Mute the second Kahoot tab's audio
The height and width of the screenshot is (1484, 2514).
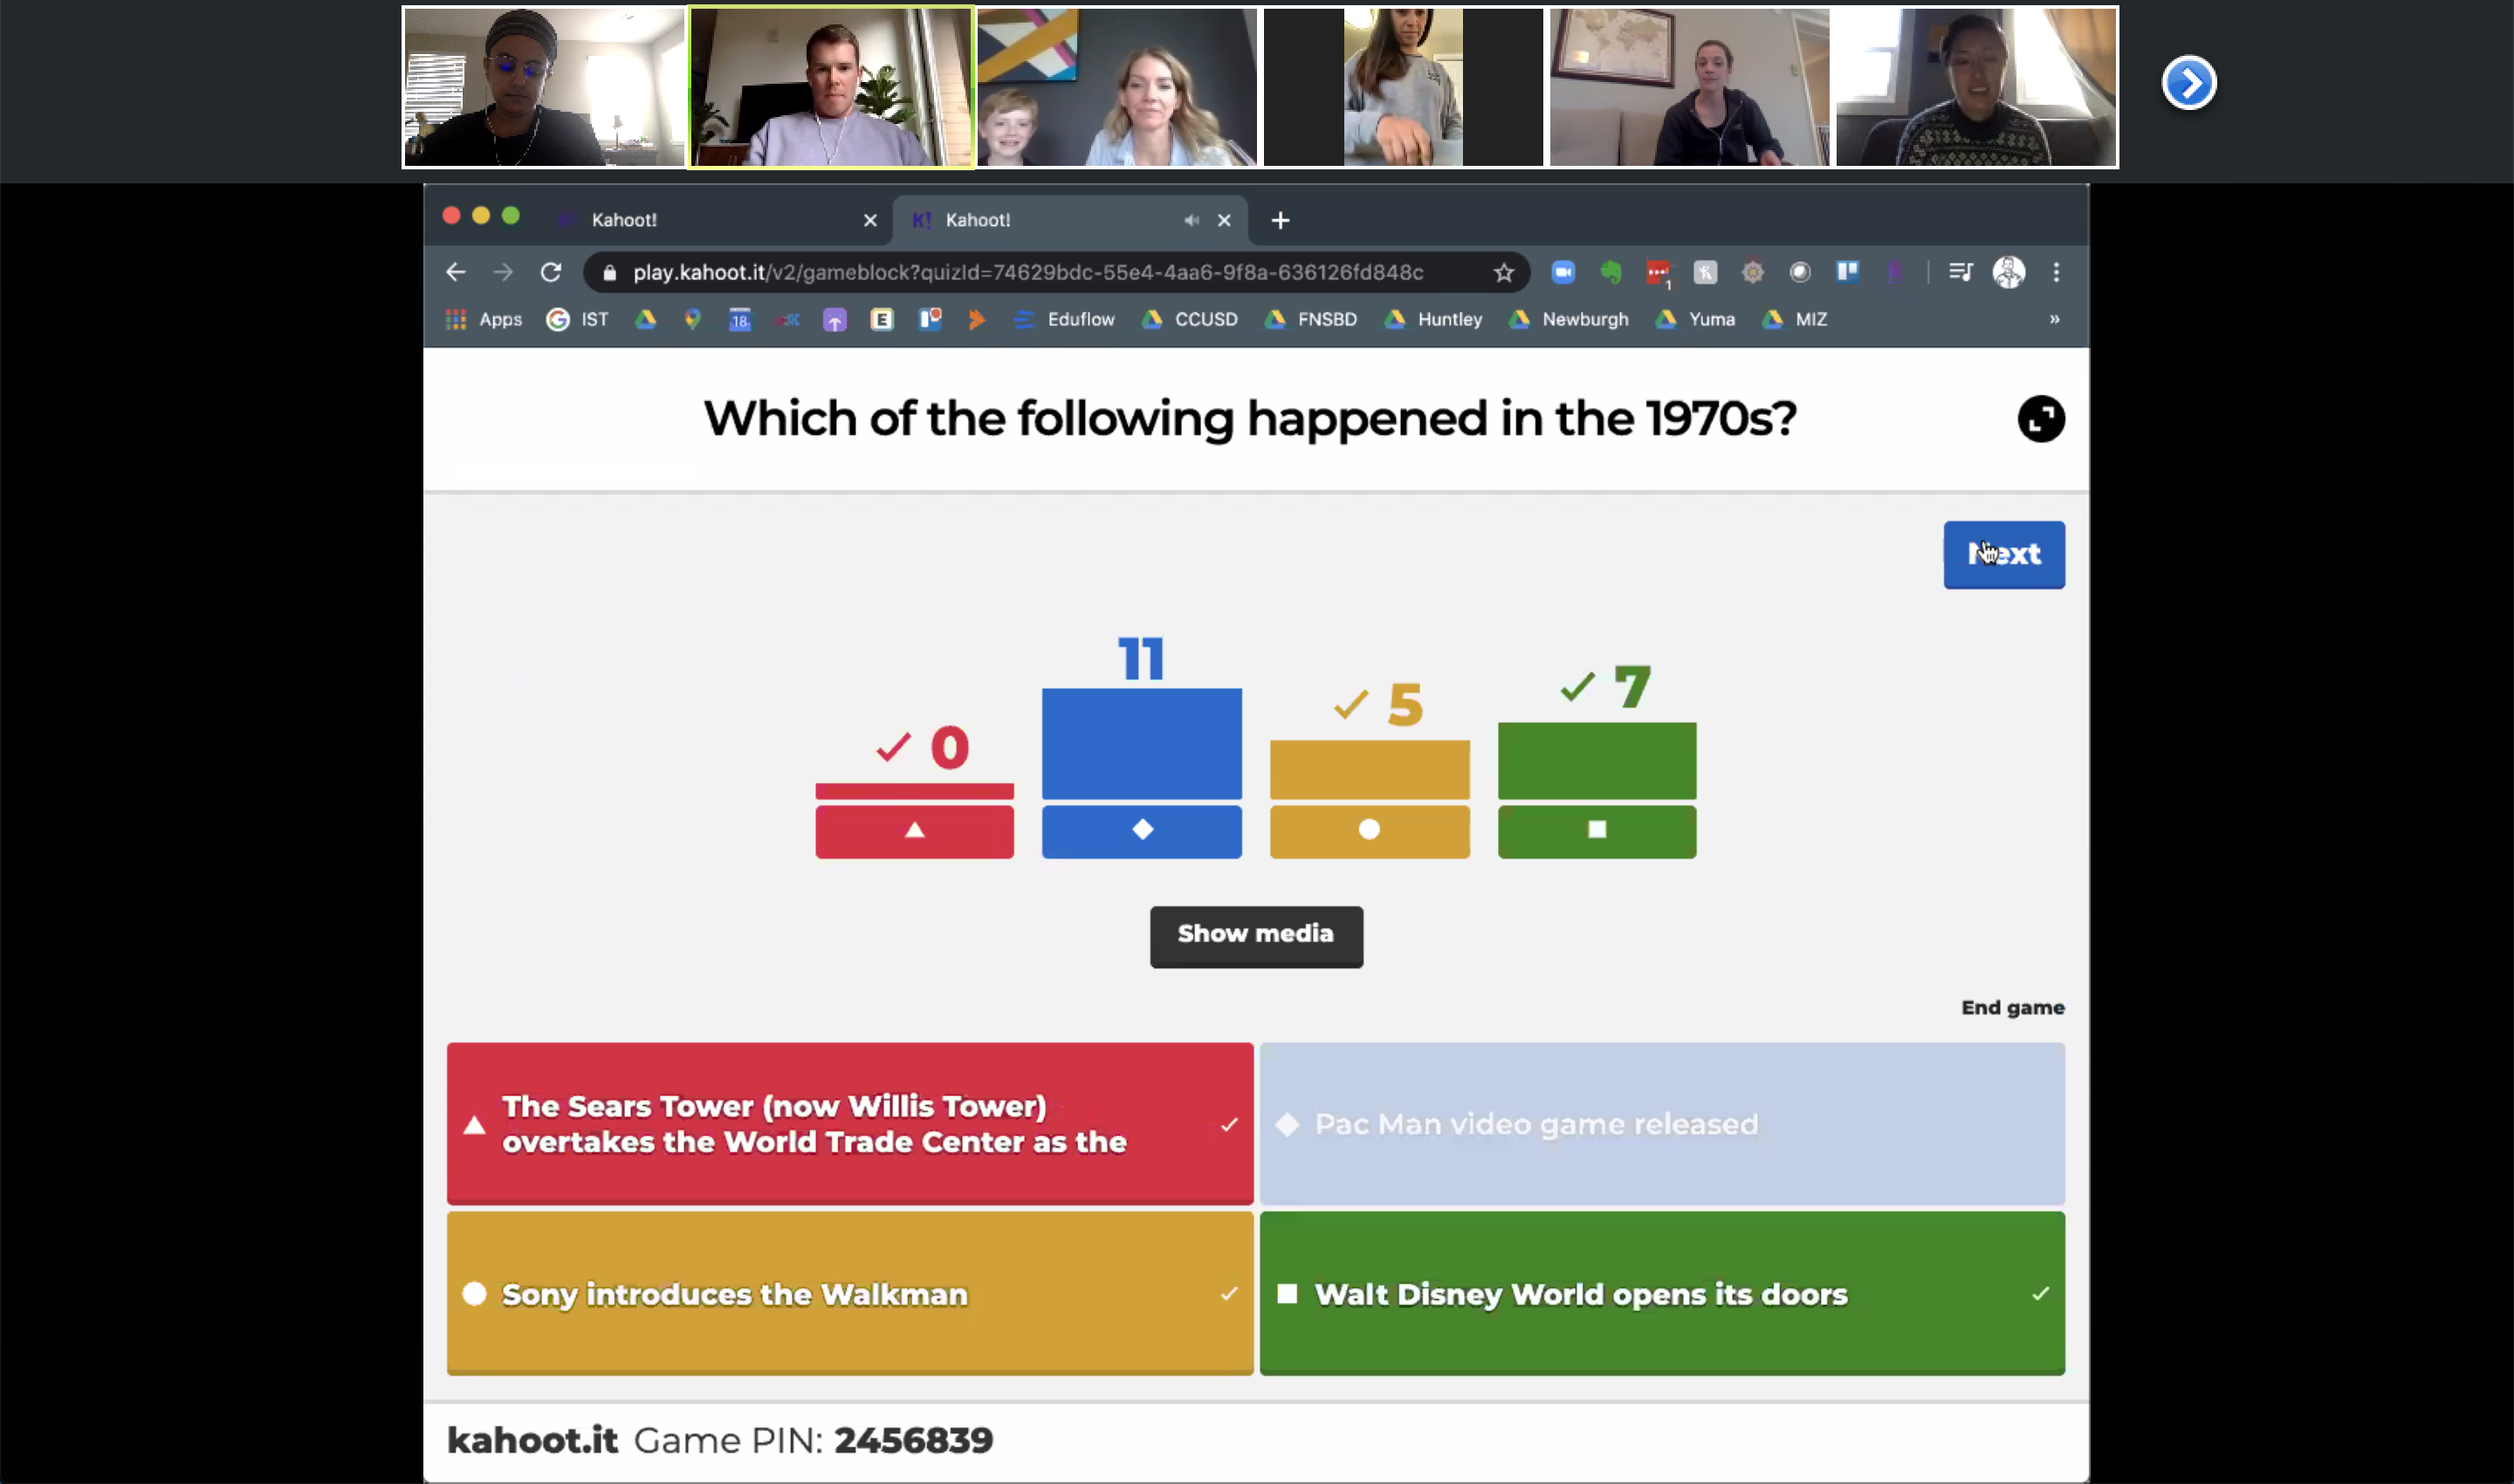click(x=1191, y=220)
